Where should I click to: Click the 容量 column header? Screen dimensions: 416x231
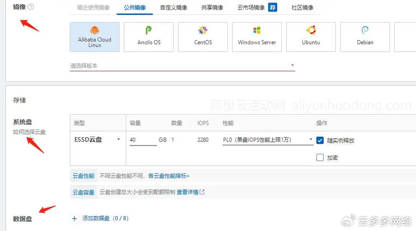135,123
